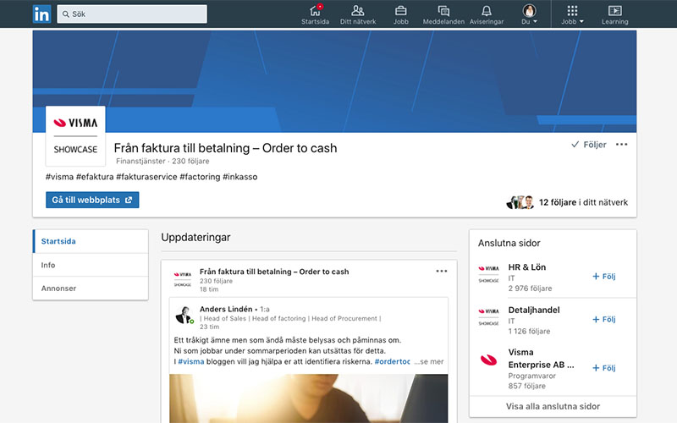Click into the Sök search field

132,14
